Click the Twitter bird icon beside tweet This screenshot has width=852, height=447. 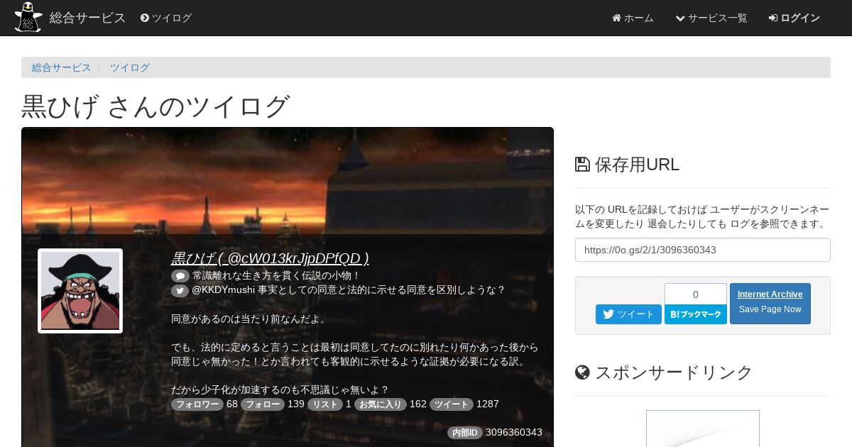pyautogui.click(x=180, y=290)
